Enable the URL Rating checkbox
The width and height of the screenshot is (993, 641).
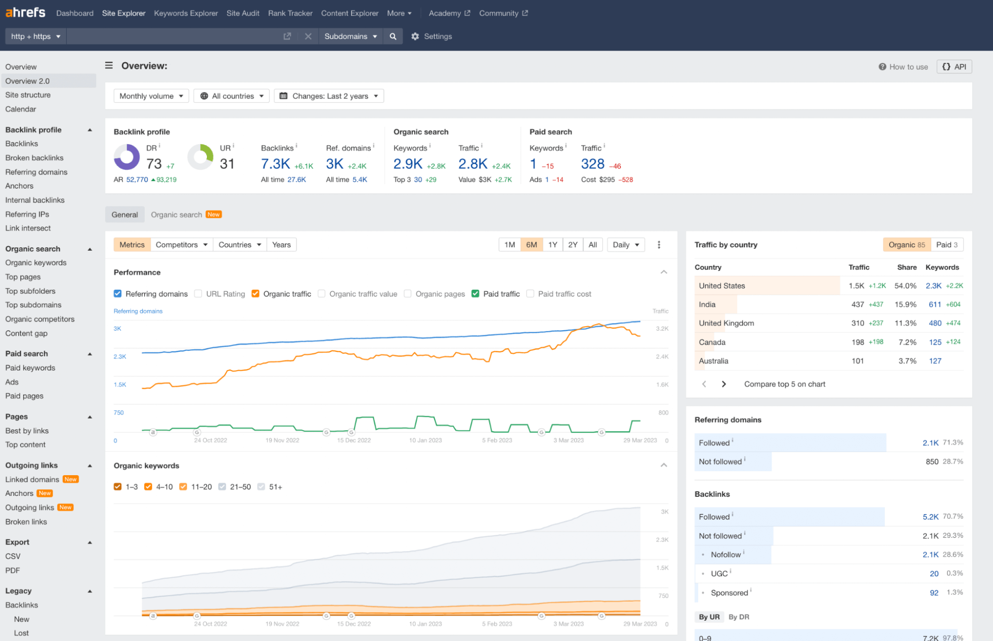(x=198, y=294)
